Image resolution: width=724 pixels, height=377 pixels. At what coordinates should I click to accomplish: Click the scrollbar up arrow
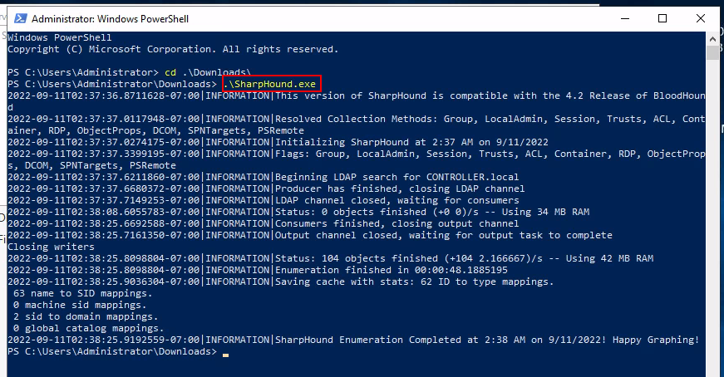pyautogui.click(x=712, y=37)
